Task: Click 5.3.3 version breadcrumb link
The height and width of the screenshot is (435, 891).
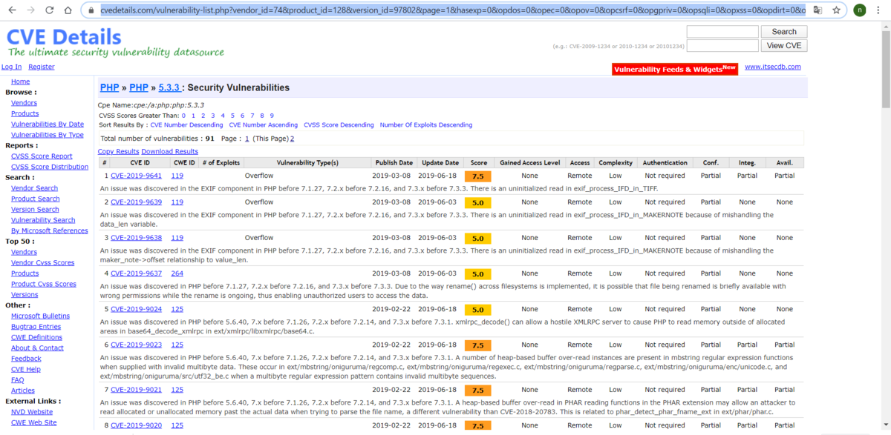Action: 169,87
